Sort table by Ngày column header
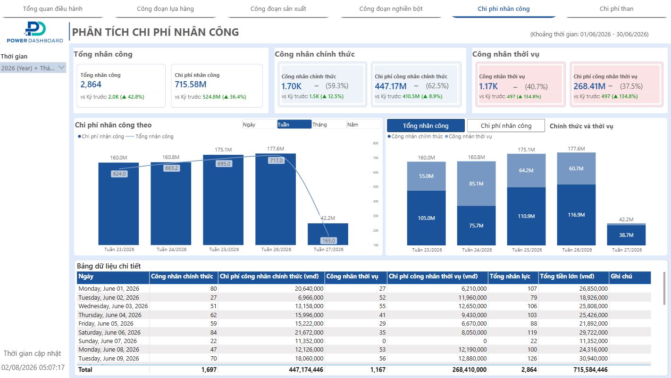Screen dimensions: 671x378 113,277
